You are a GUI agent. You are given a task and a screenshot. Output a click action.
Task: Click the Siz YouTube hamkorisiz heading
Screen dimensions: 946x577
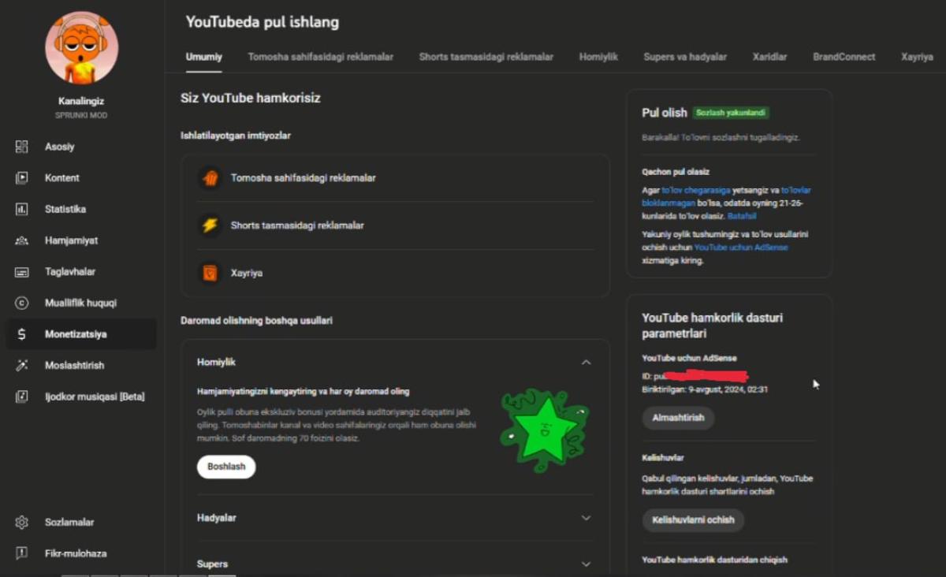click(251, 98)
